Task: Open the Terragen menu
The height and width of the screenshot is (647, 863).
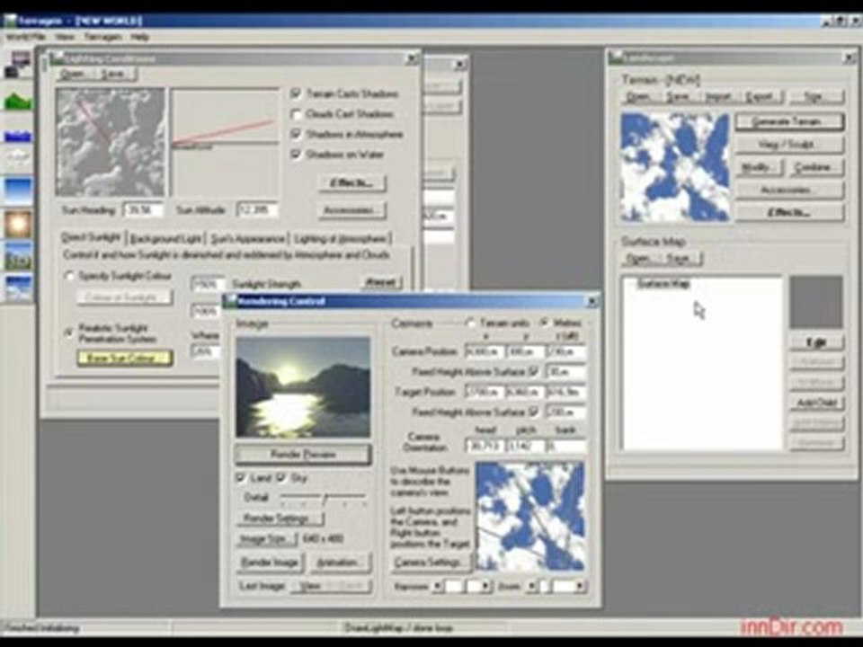Action: 102,37
